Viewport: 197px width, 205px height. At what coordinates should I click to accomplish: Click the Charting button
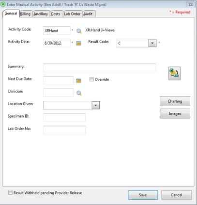click(x=175, y=101)
